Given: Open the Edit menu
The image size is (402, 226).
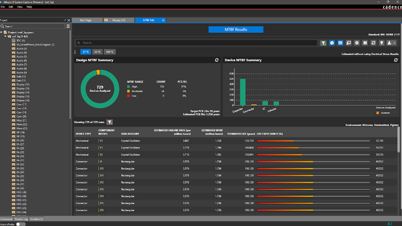Looking at the screenshot, I should tap(11, 7).
